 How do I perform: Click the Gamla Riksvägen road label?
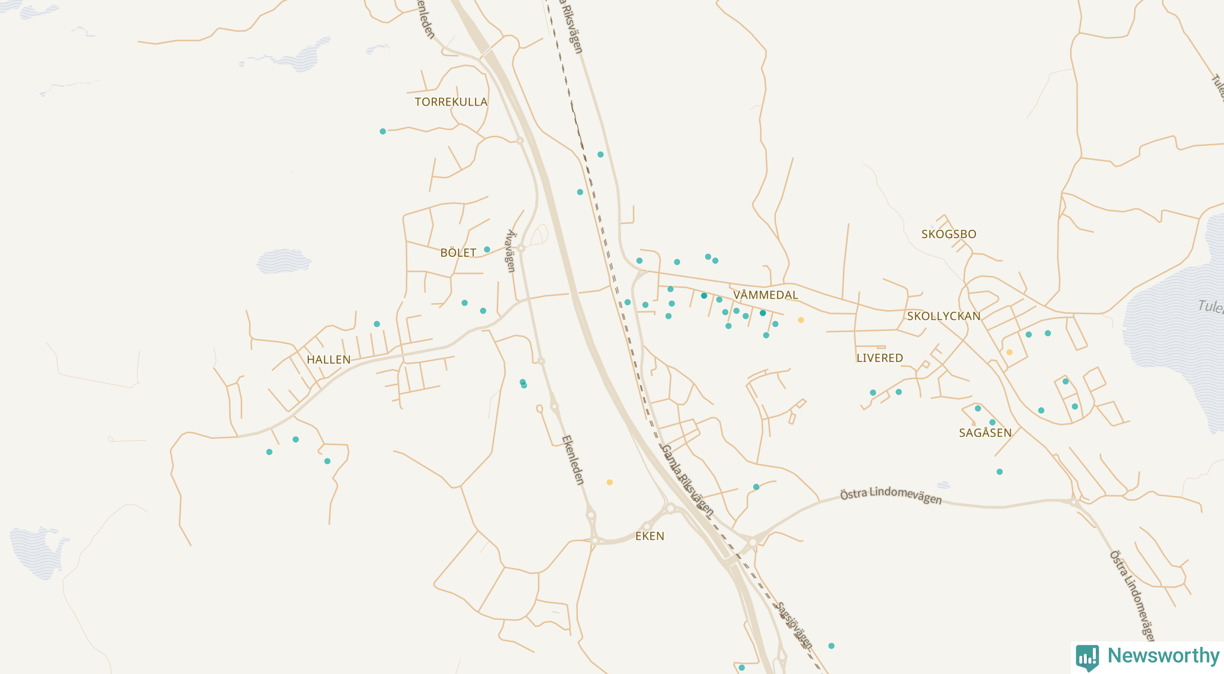688,480
